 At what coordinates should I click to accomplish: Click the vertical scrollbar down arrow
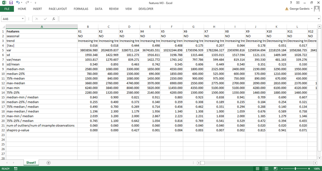tap(319, 158)
